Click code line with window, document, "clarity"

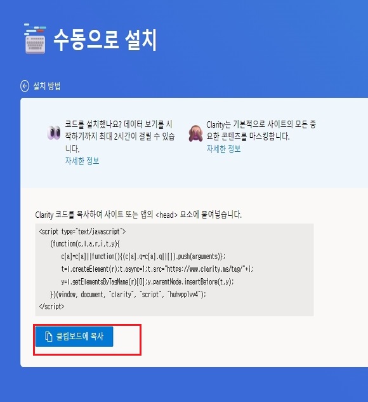pyautogui.click(x=128, y=294)
